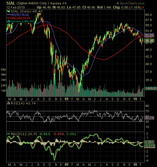
Task: Click the 1406432 volume value tag
Action: [150, 89]
